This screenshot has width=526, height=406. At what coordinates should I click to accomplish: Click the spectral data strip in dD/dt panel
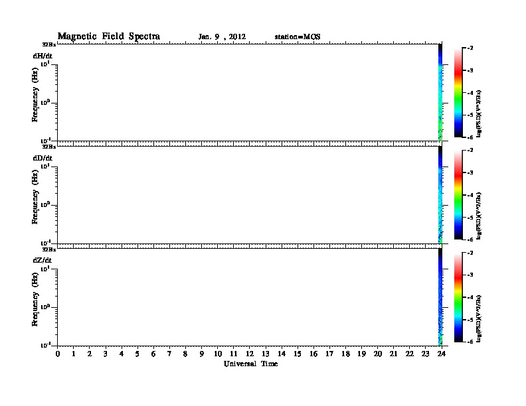click(440, 194)
